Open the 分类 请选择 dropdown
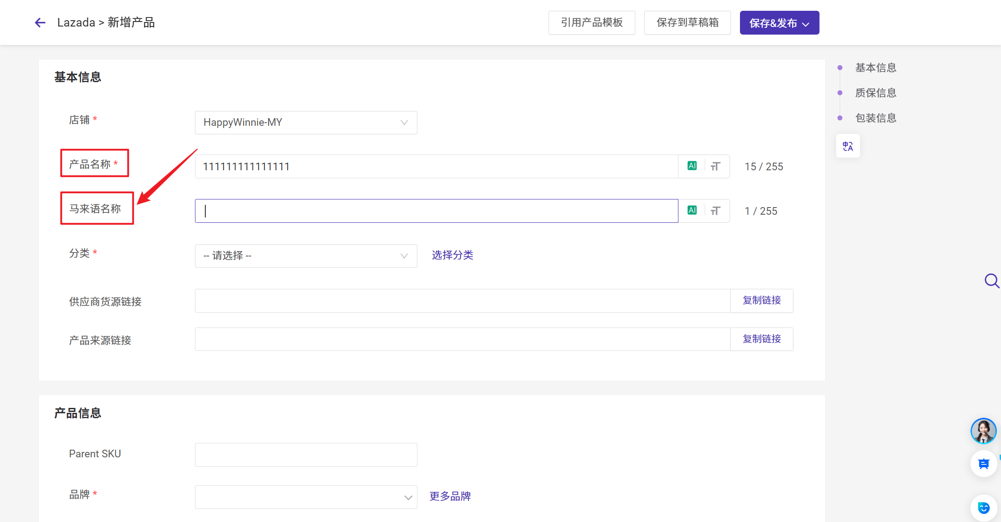 pos(306,256)
